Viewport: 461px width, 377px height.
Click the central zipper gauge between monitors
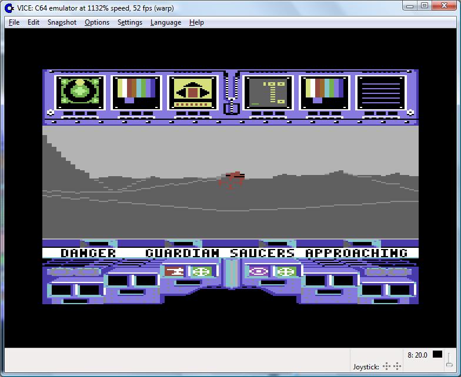[232, 93]
